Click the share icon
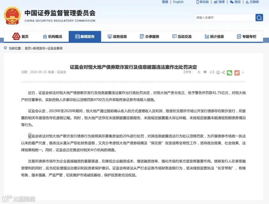Viewport: 269px width, 204px height. click(223, 72)
